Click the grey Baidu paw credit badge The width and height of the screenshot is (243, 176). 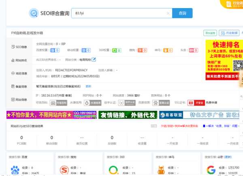161,103
